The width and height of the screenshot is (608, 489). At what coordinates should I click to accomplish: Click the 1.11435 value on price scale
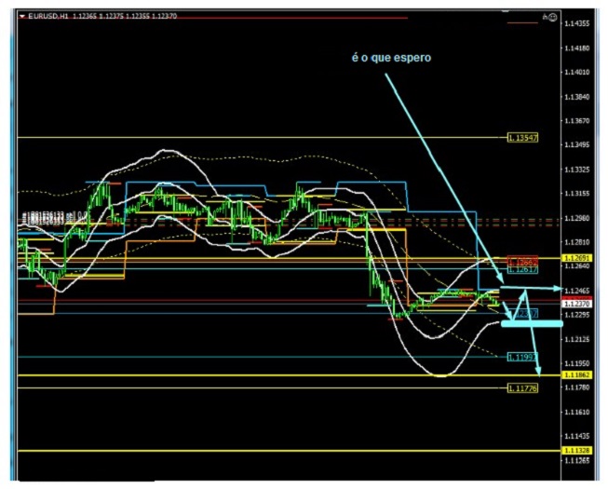(x=579, y=436)
